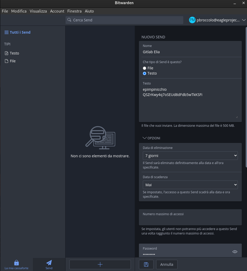Click the Annulla button
Viewport: 247px width, 271px height.
167,264
